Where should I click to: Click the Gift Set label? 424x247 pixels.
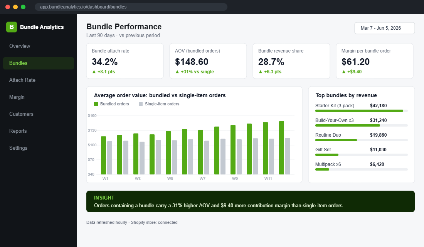tap(323, 149)
